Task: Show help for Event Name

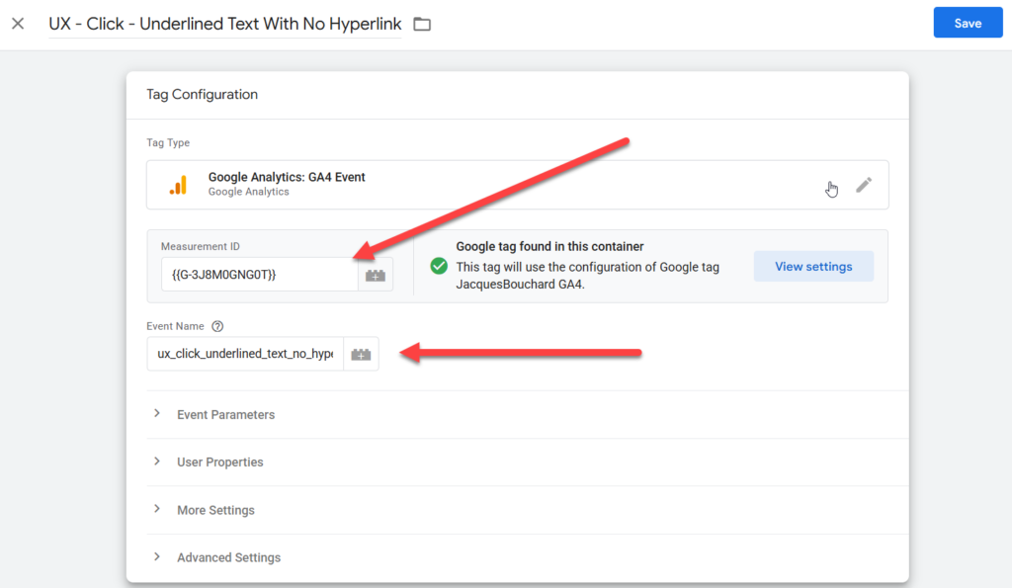Action: tap(217, 326)
